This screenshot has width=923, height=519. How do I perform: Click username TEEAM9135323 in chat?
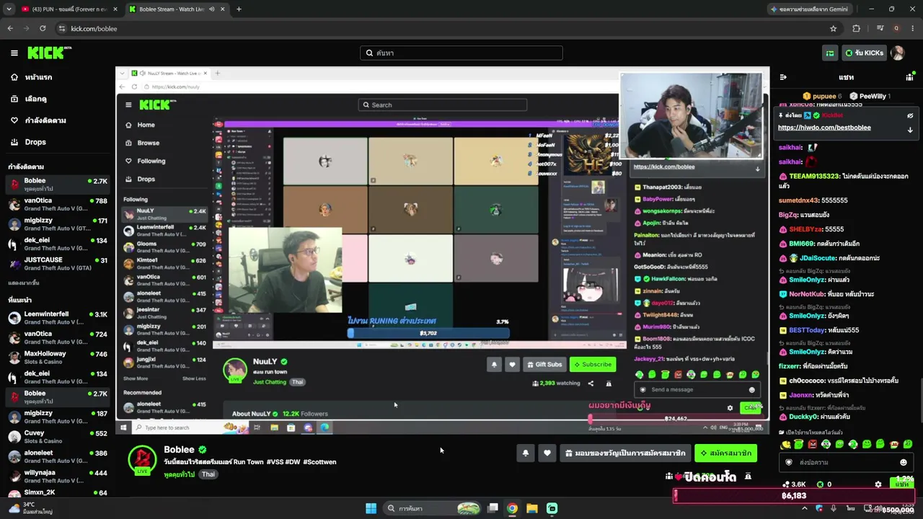[x=814, y=176]
